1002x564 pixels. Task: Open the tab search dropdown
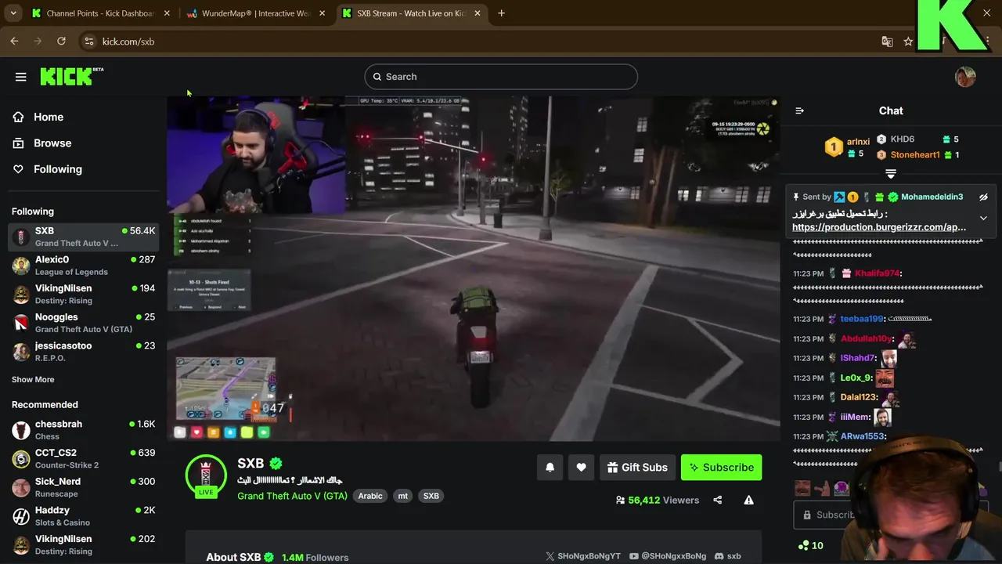point(13,13)
